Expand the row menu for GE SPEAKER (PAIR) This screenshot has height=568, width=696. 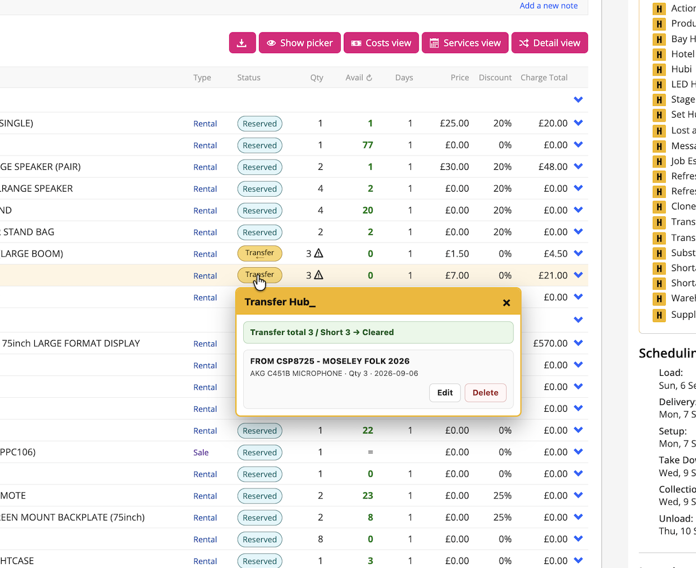579,167
